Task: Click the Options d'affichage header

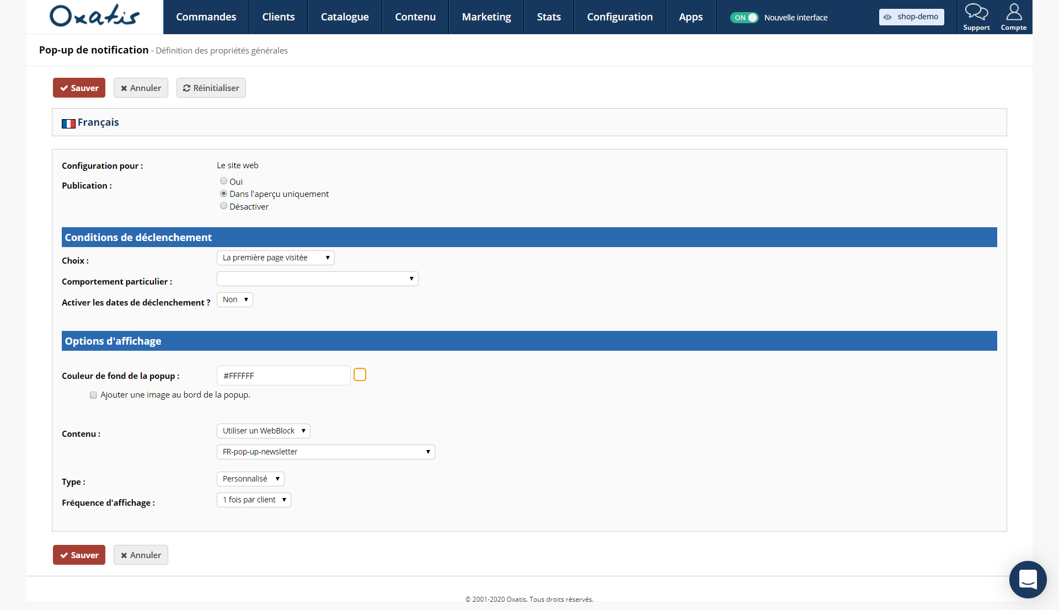Action: tap(529, 341)
